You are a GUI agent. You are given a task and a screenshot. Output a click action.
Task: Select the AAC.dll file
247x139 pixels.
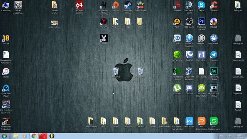click(238, 105)
